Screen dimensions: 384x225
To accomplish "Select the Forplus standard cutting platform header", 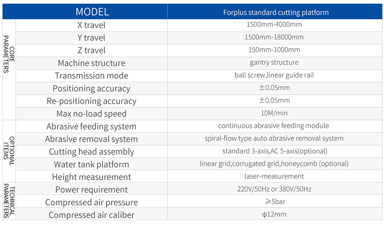I will click(276, 12).
